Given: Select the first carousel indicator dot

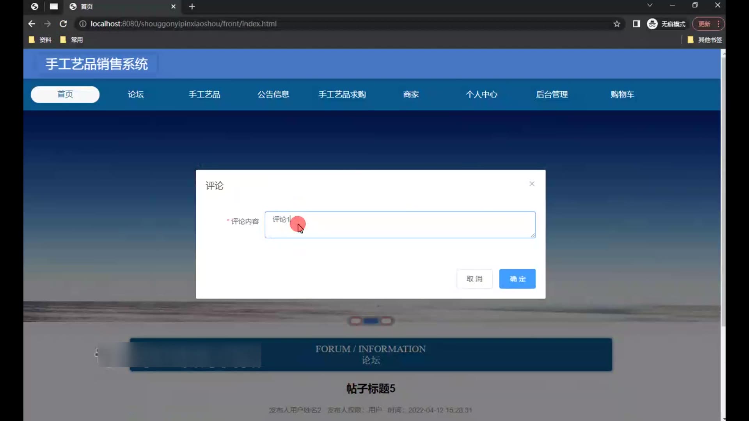Looking at the screenshot, I should (355, 321).
